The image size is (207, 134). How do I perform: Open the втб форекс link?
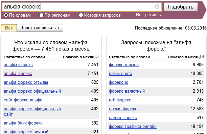120,100
